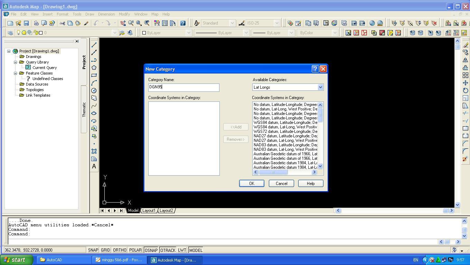
Task: Select WGS72 datum Latitude-Longitude entry
Action: (285, 131)
